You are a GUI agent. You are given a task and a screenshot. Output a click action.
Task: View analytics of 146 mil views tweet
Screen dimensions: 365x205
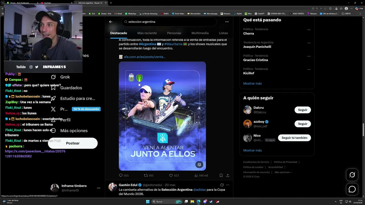pyautogui.click(x=201, y=175)
